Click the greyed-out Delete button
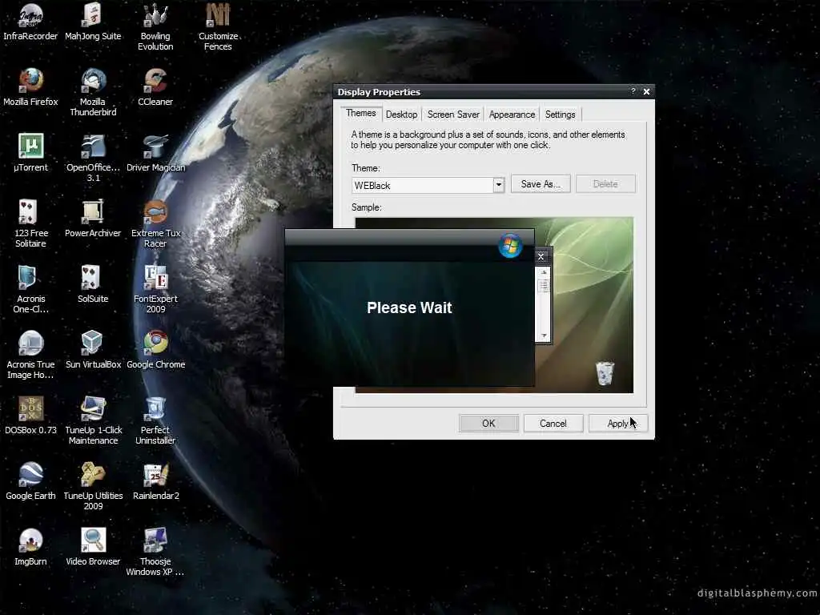 (x=605, y=184)
